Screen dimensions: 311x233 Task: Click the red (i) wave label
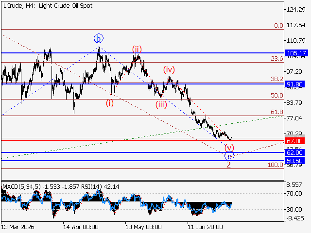point(110,103)
